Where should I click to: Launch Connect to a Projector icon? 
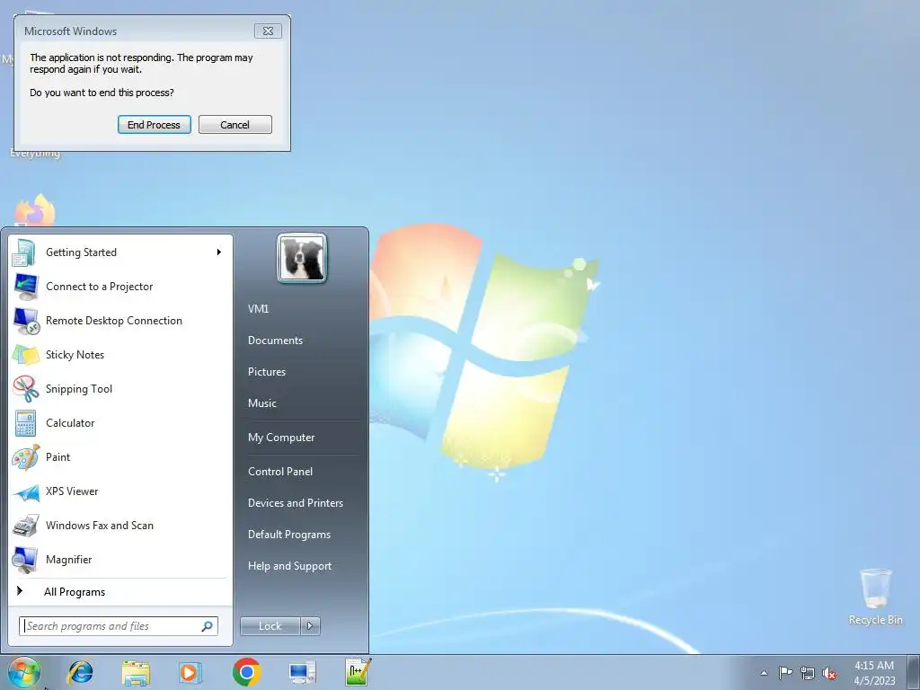point(25,287)
